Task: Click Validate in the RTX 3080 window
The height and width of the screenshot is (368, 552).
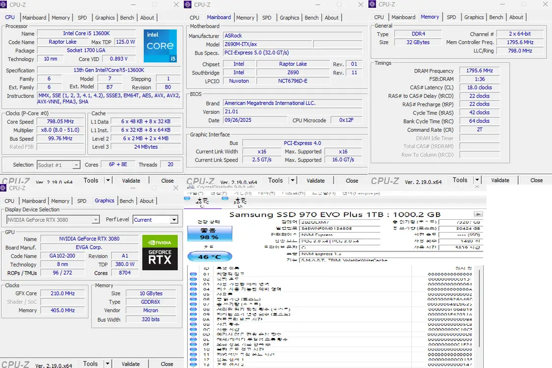Action: coord(131,364)
